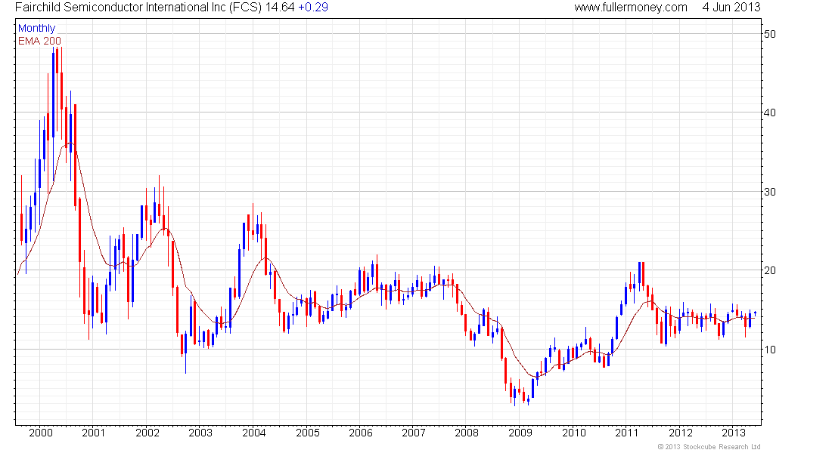Click the 2011 year axis label
832x453 pixels.
tap(627, 433)
